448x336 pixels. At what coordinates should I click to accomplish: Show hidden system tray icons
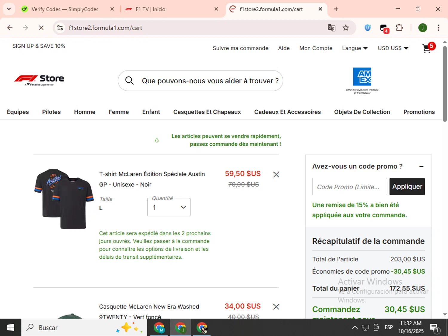coord(355,327)
